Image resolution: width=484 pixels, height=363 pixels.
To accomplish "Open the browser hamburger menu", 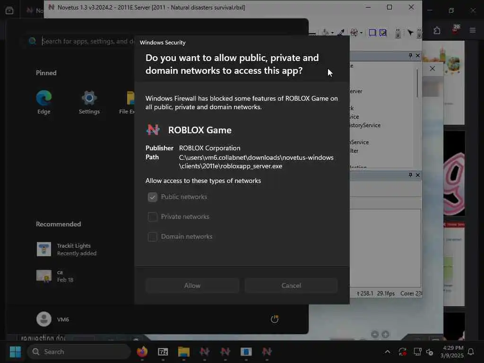I will point(473,30).
